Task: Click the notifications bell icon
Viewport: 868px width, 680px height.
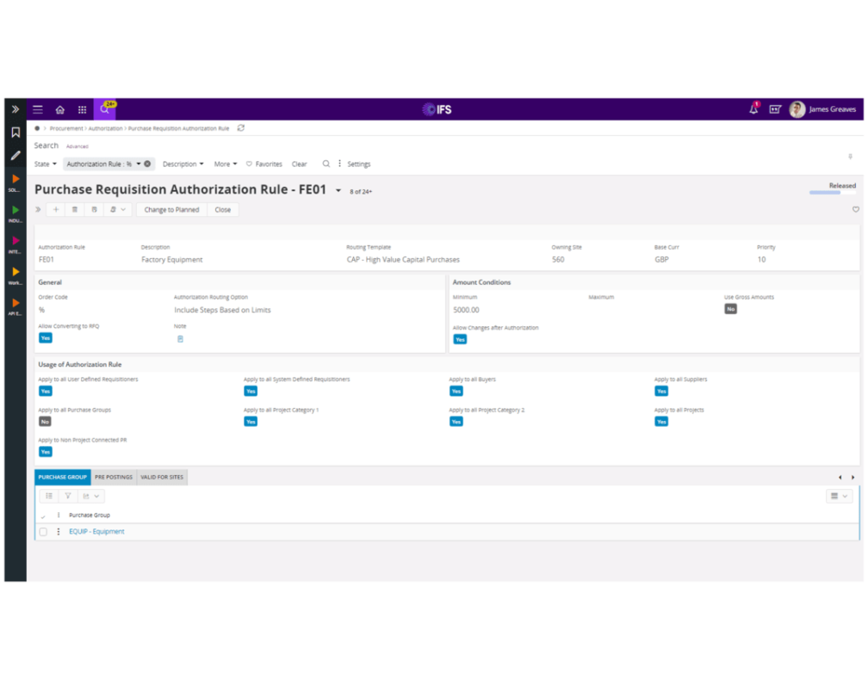Action: click(x=753, y=109)
